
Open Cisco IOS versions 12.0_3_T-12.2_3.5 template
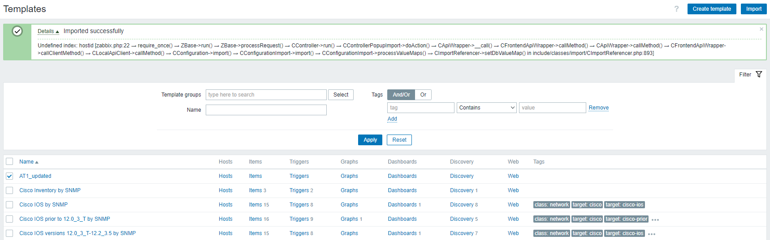(78, 233)
